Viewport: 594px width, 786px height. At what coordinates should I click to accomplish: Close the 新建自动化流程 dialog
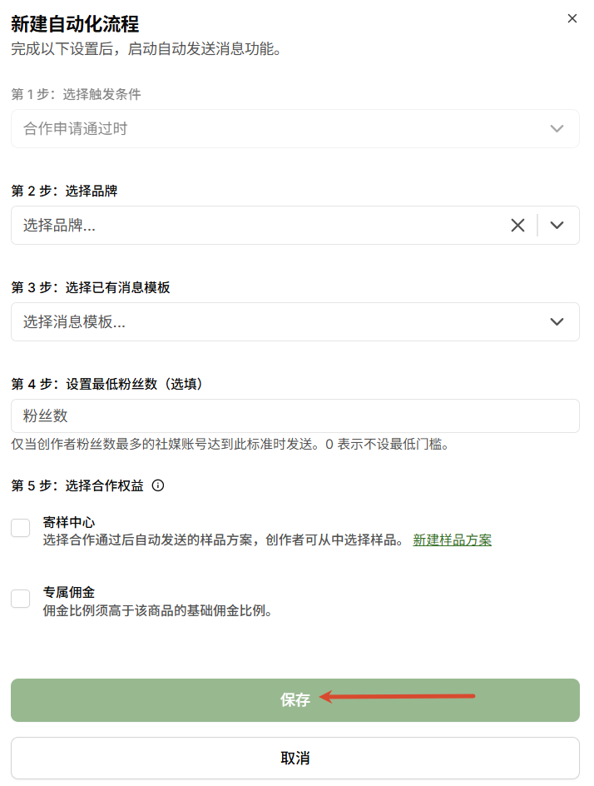[572, 18]
